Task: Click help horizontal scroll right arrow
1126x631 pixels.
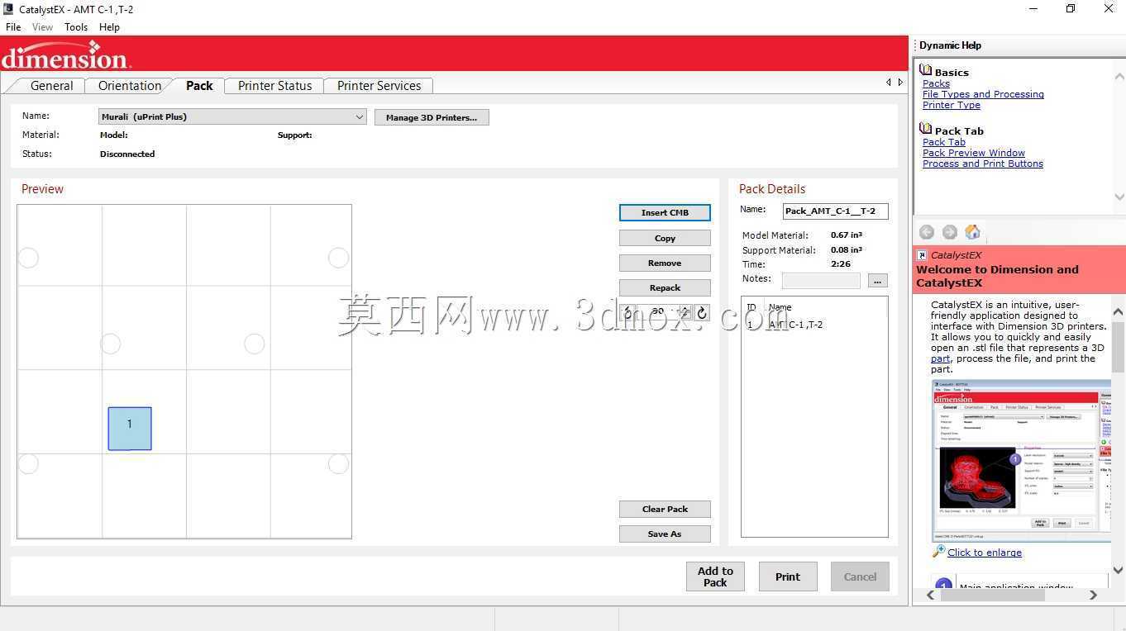Action: 1093,595
